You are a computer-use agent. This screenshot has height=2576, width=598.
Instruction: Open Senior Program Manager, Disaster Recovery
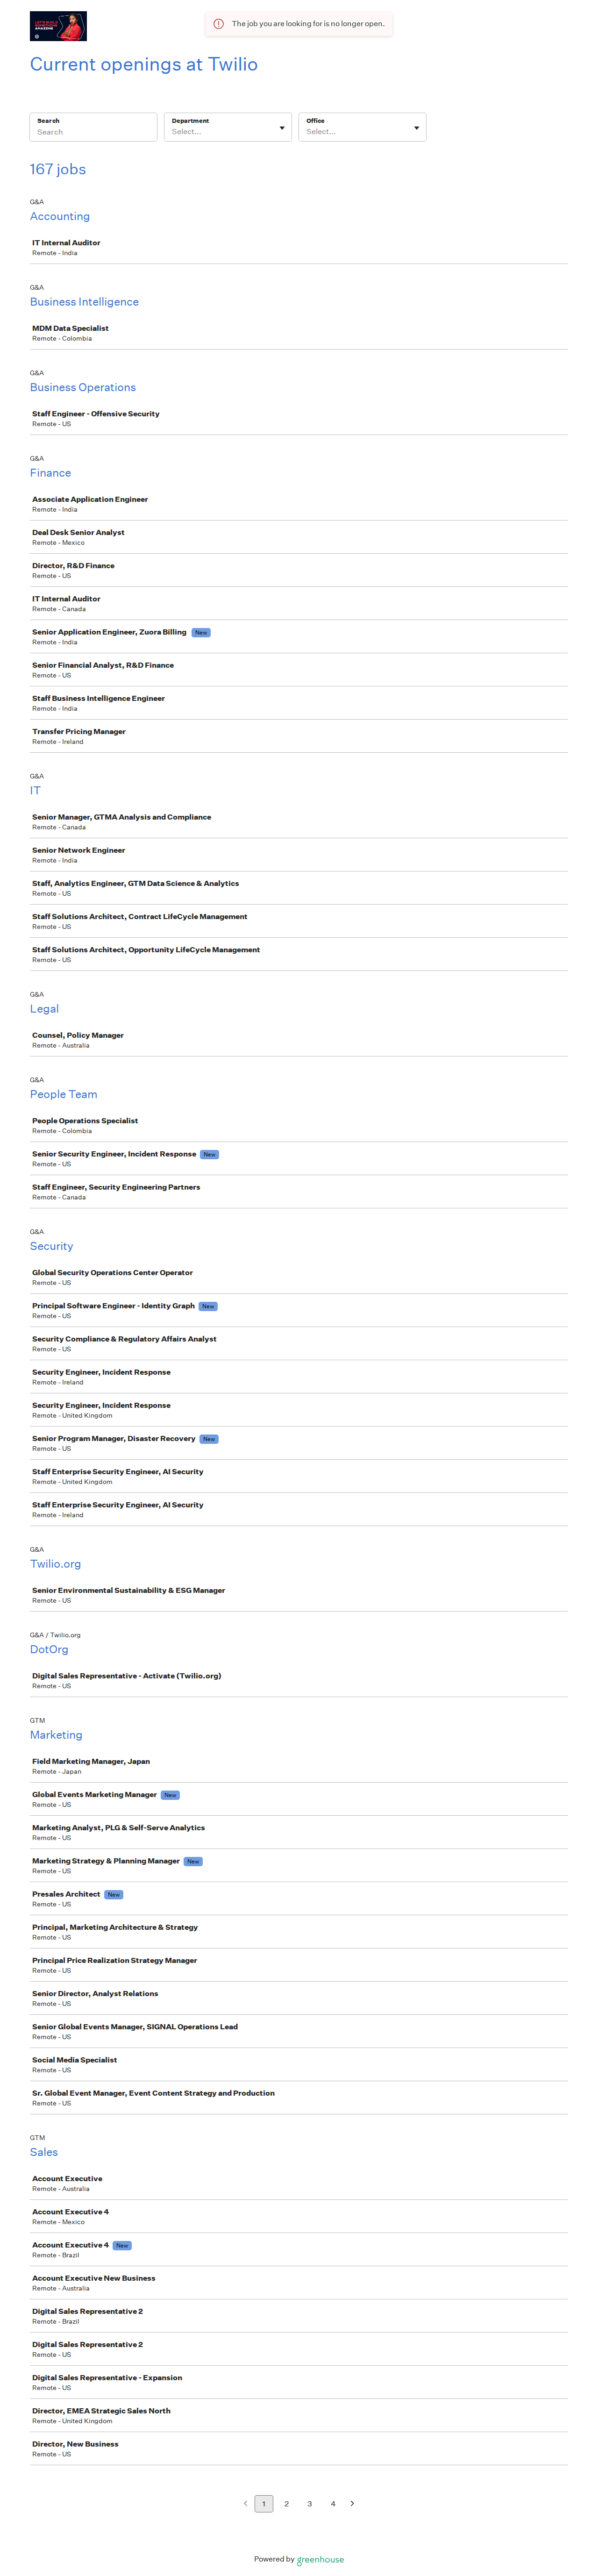click(x=299, y=1443)
